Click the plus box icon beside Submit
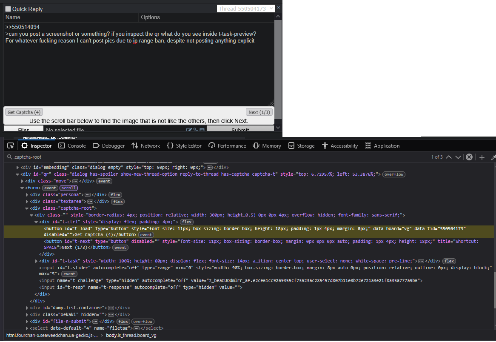This screenshot has width=496, height=342. (202, 130)
